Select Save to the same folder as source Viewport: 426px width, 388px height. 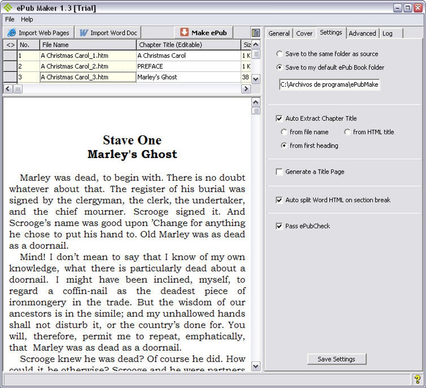(x=327, y=54)
